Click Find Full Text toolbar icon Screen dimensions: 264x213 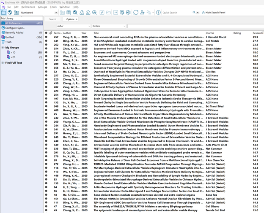(94, 12)
